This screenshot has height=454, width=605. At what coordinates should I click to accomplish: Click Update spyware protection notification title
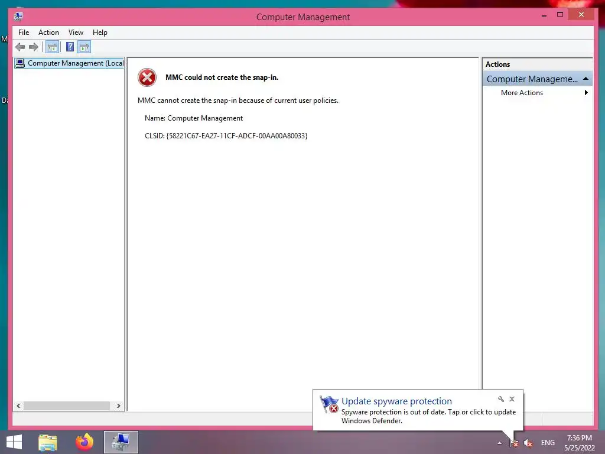point(396,401)
